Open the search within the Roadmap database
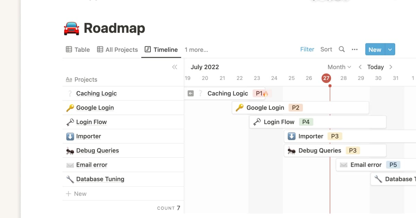416x218 pixels. (x=342, y=49)
